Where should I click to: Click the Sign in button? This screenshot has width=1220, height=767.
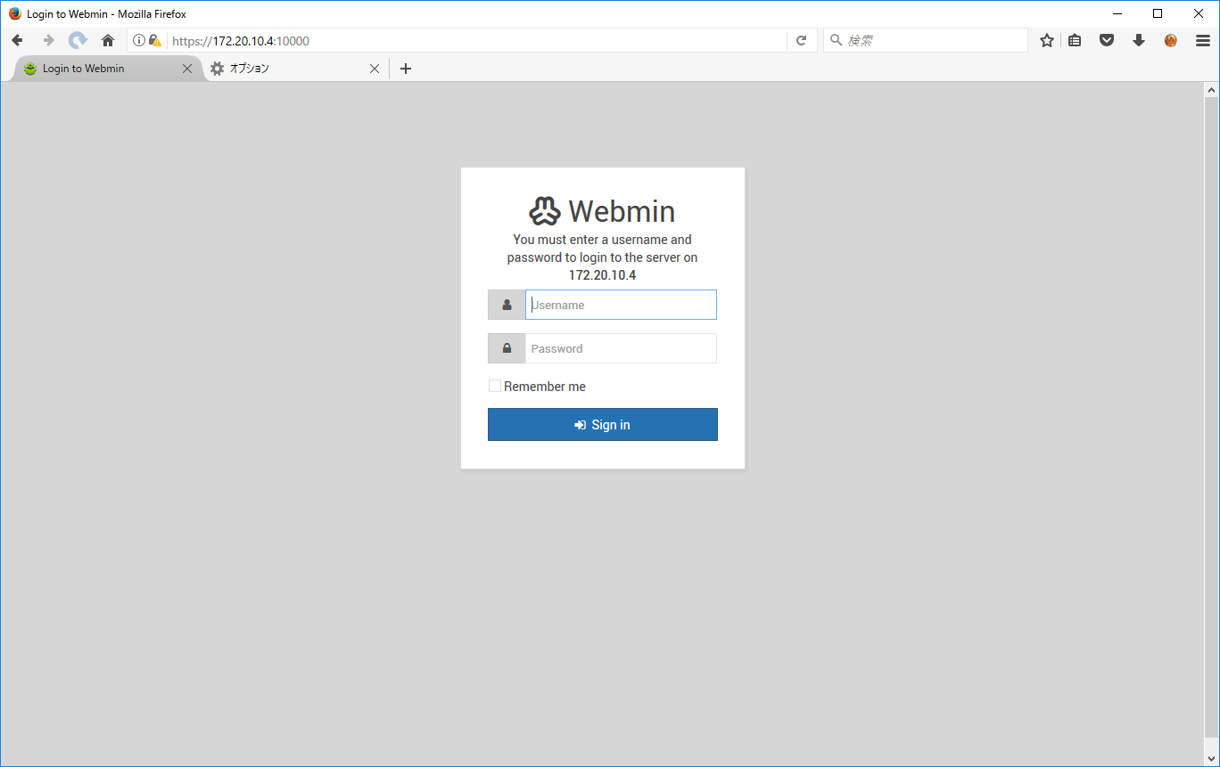[603, 425]
